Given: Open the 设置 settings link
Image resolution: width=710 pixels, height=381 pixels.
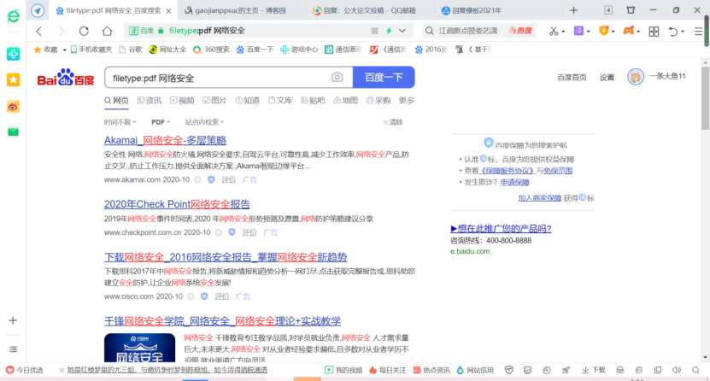Looking at the screenshot, I should coord(607,78).
